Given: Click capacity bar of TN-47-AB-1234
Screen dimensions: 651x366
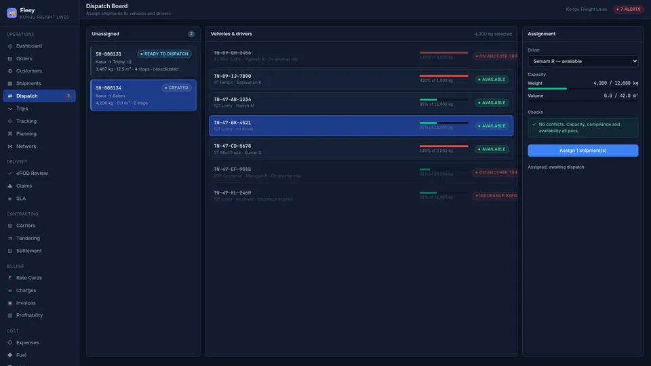Looking at the screenshot, I should click(x=443, y=100).
